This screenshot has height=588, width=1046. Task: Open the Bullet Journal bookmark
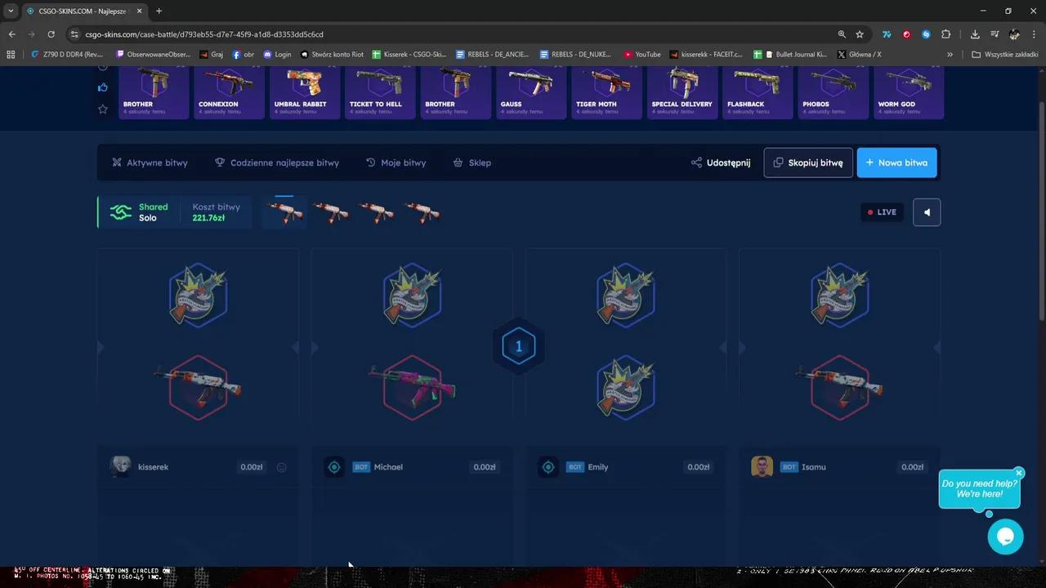(x=790, y=55)
